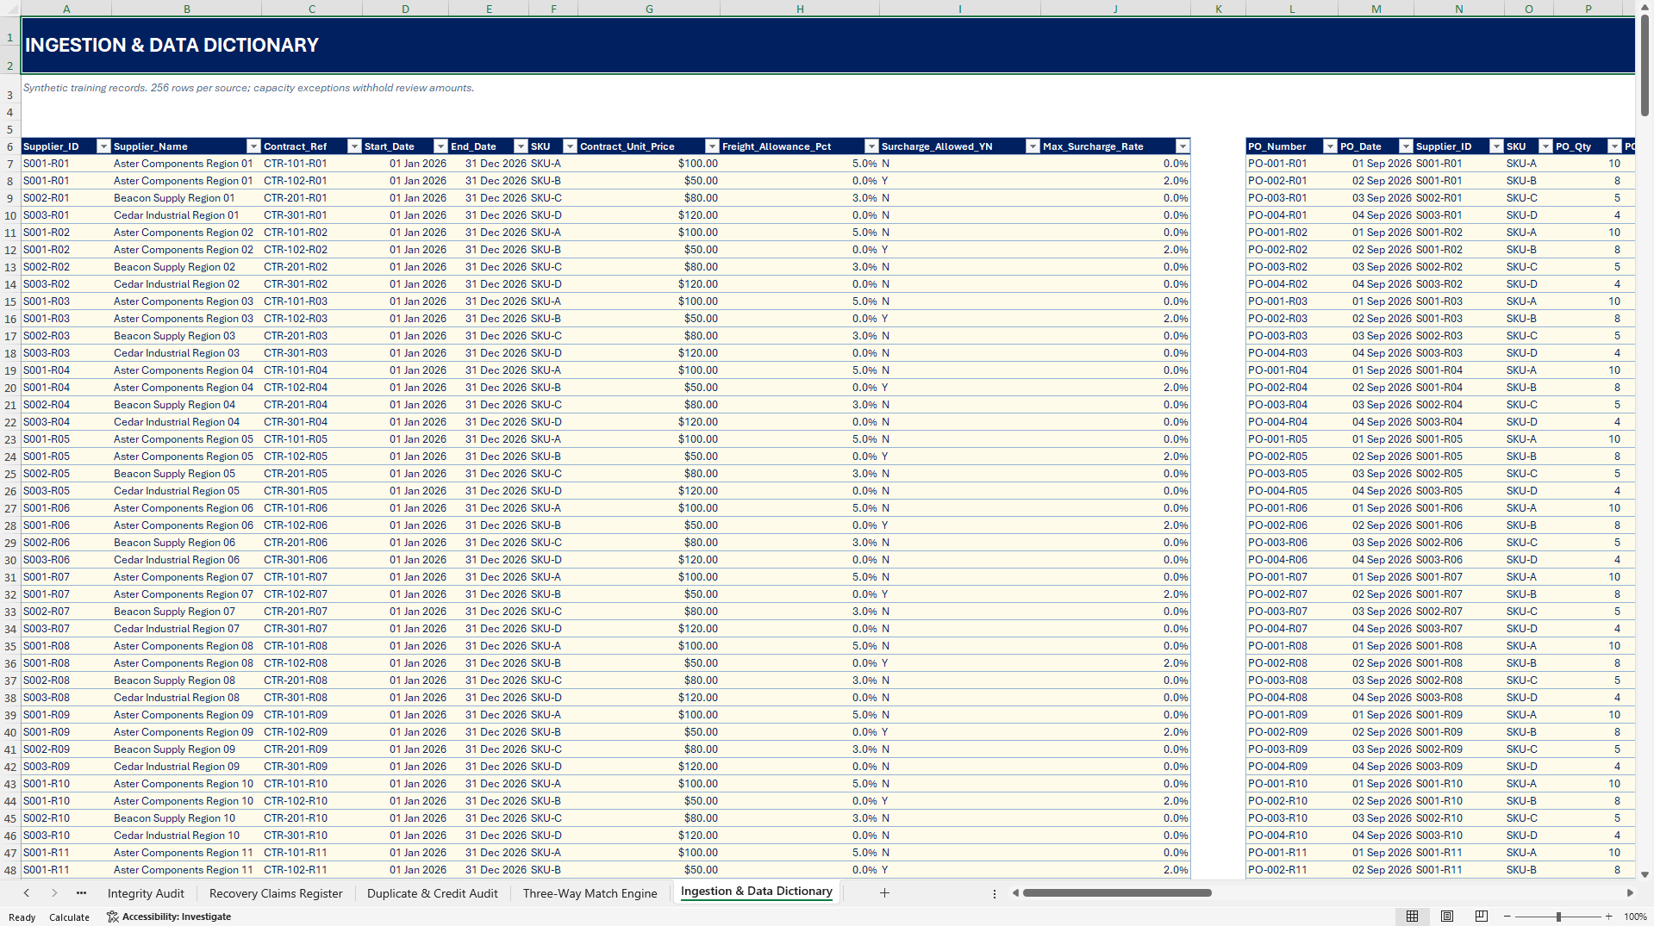Select column B header
This screenshot has height=926, width=1654.
(186, 9)
